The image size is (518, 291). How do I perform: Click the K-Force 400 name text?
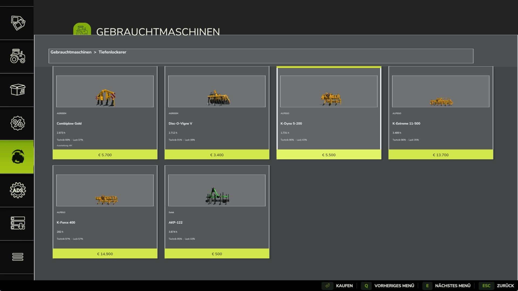[66, 222]
